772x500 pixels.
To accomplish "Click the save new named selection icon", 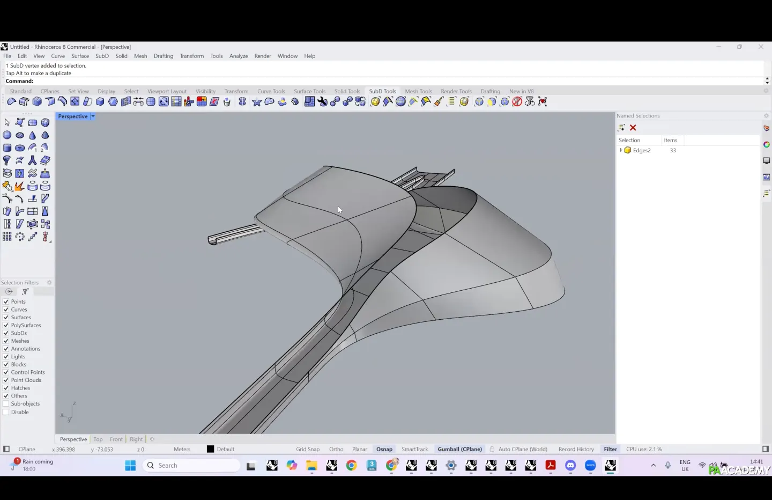I will click(x=621, y=128).
